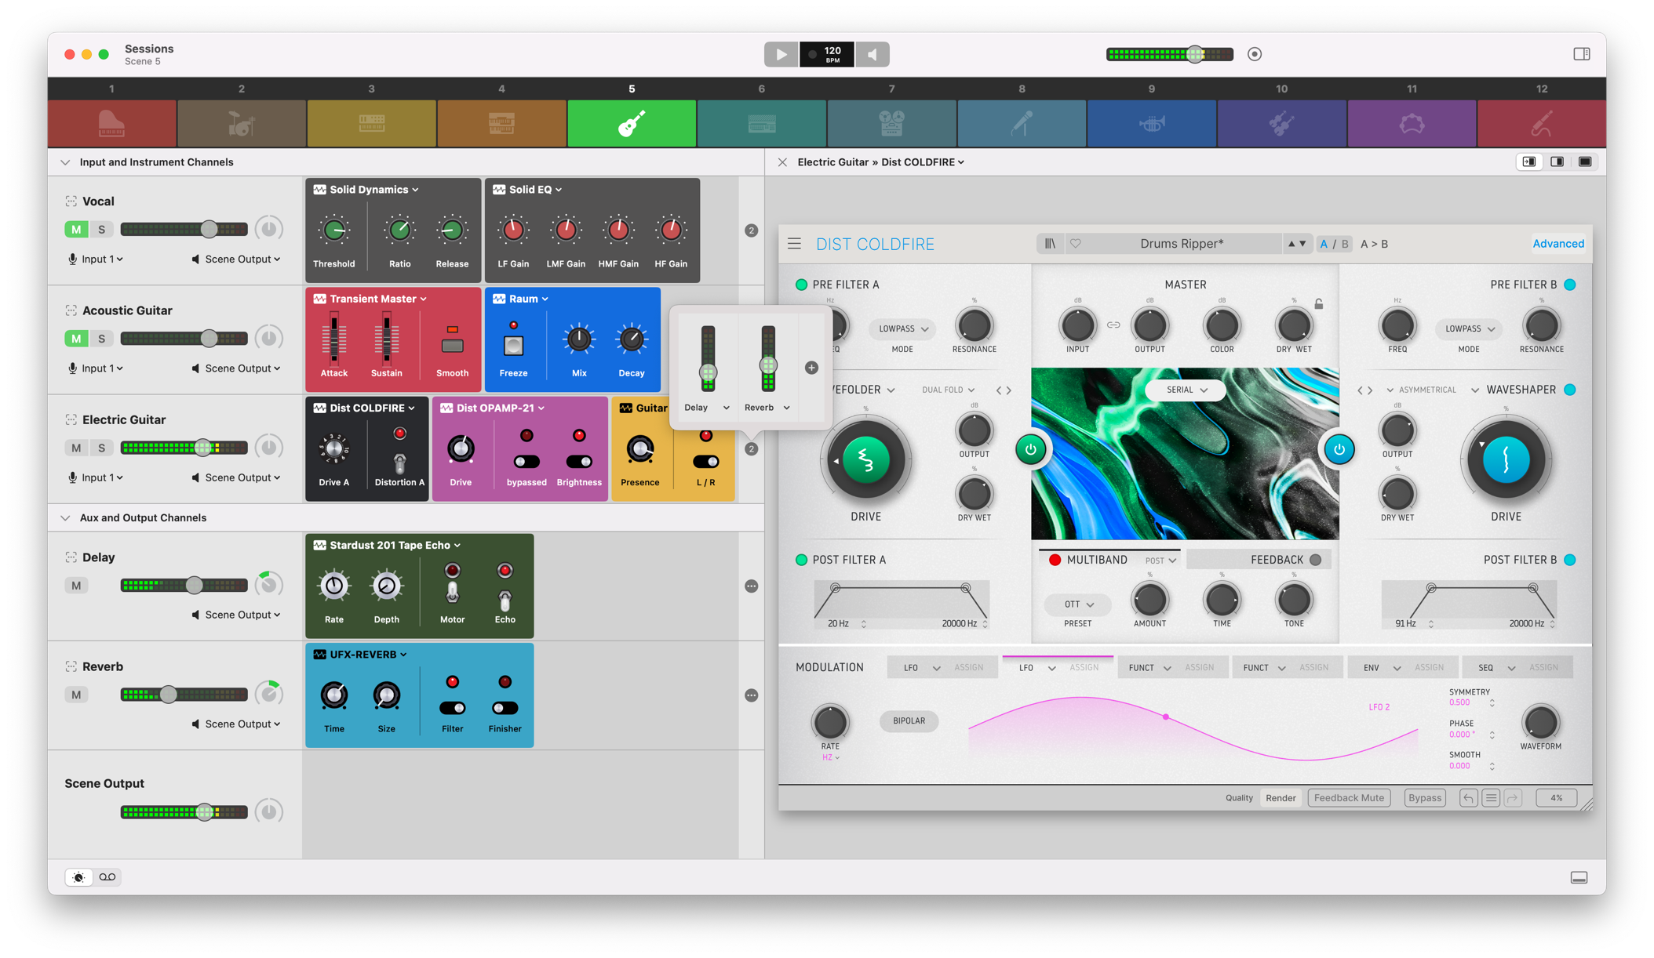The width and height of the screenshot is (1654, 958).
Task: Open Reverb channel more options ellipsis
Action: point(751,695)
